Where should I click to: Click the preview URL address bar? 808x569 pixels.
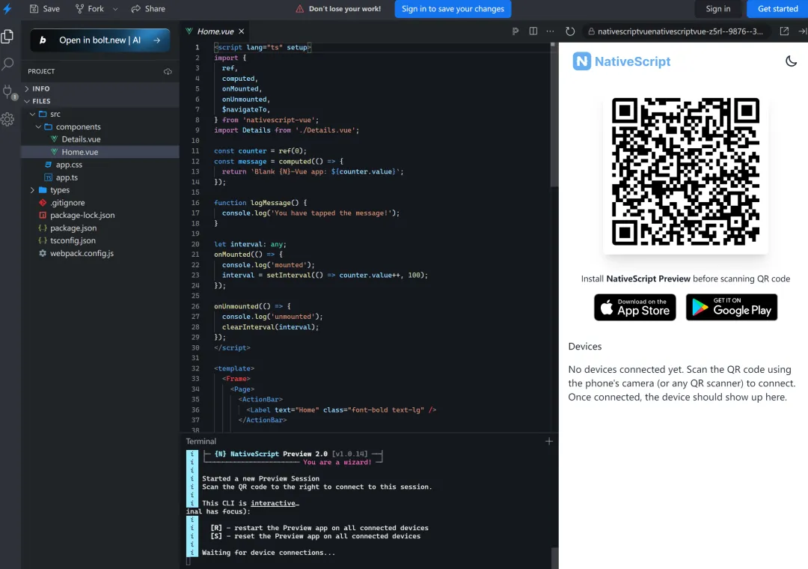point(676,31)
